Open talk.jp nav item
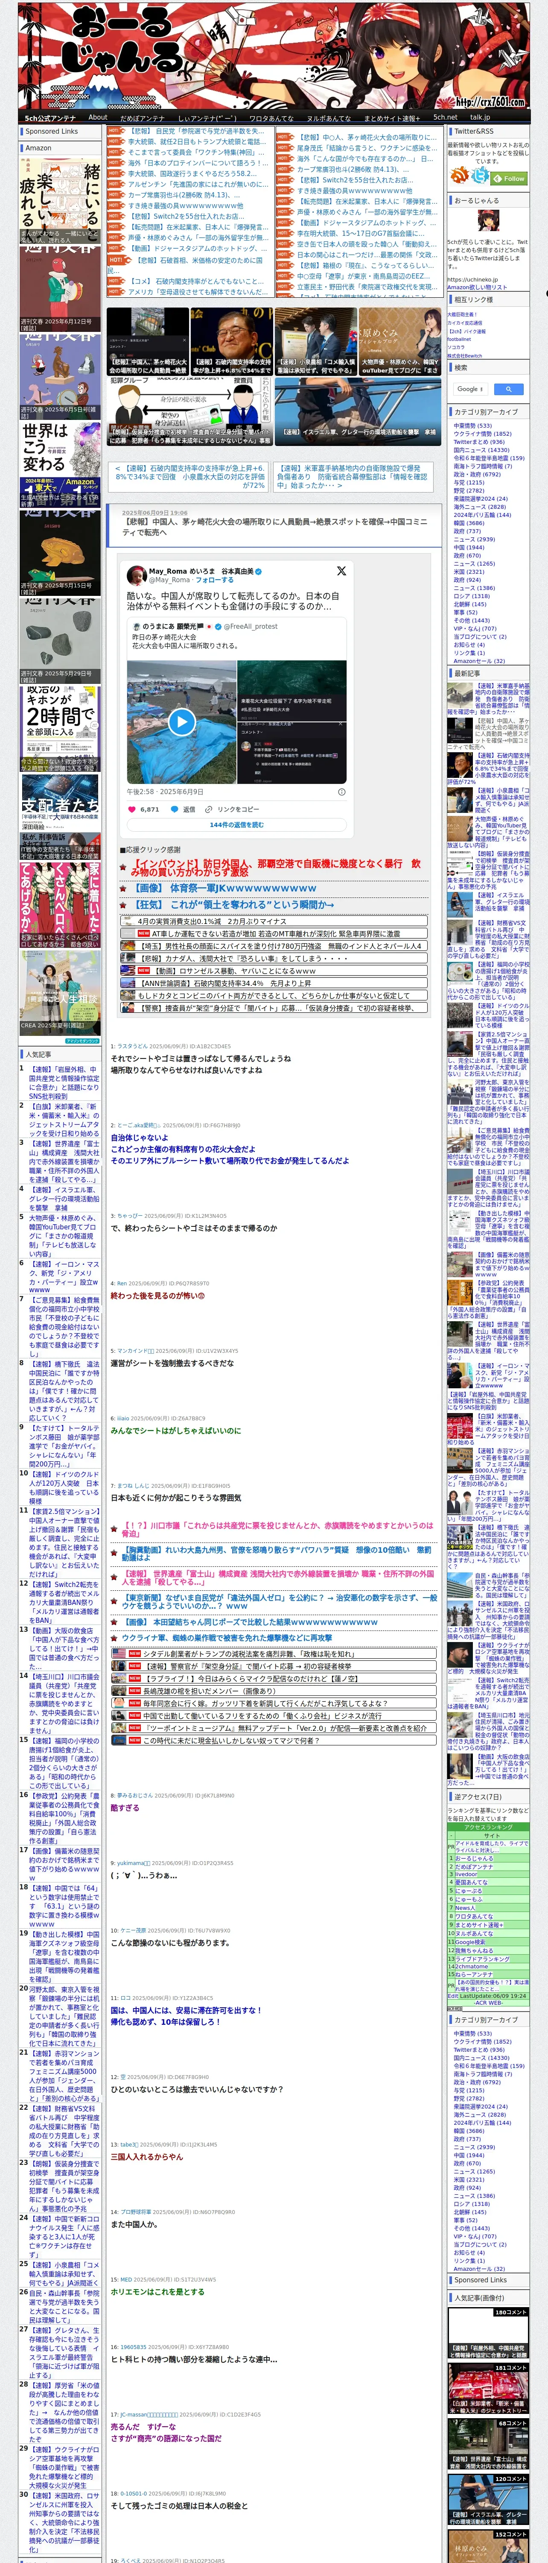This screenshot has width=548, height=2563. pyautogui.click(x=481, y=117)
